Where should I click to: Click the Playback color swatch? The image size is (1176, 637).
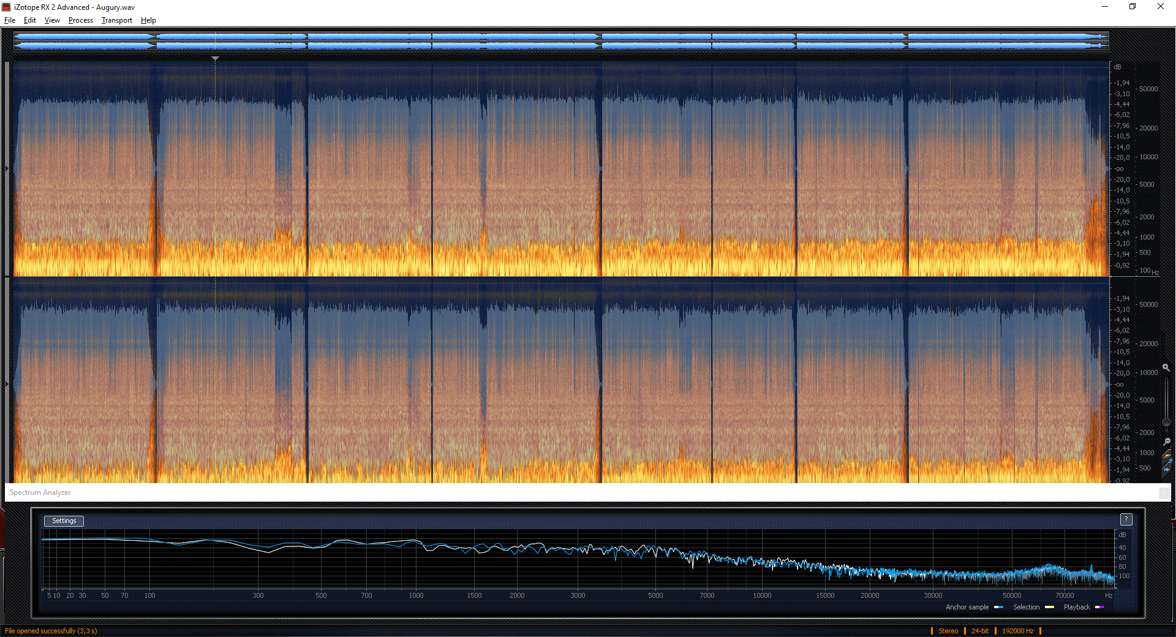[1099, 607]
